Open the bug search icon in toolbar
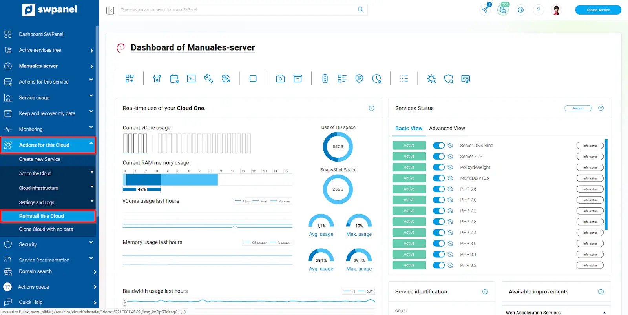This screenshot has width=628, height=315. [431, 79]
